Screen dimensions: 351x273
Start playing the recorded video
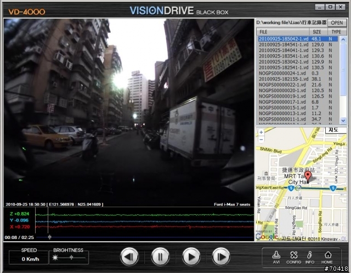click(191, 257)
